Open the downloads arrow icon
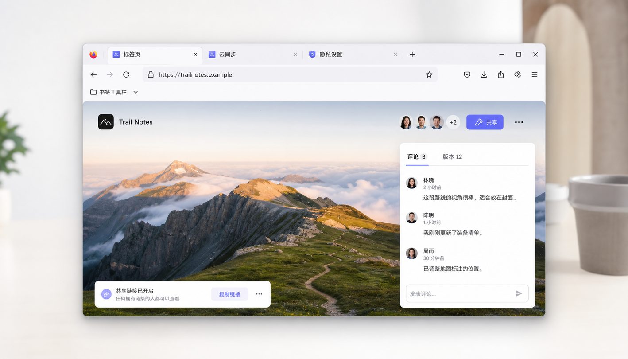628x359 pixels. 484,74
